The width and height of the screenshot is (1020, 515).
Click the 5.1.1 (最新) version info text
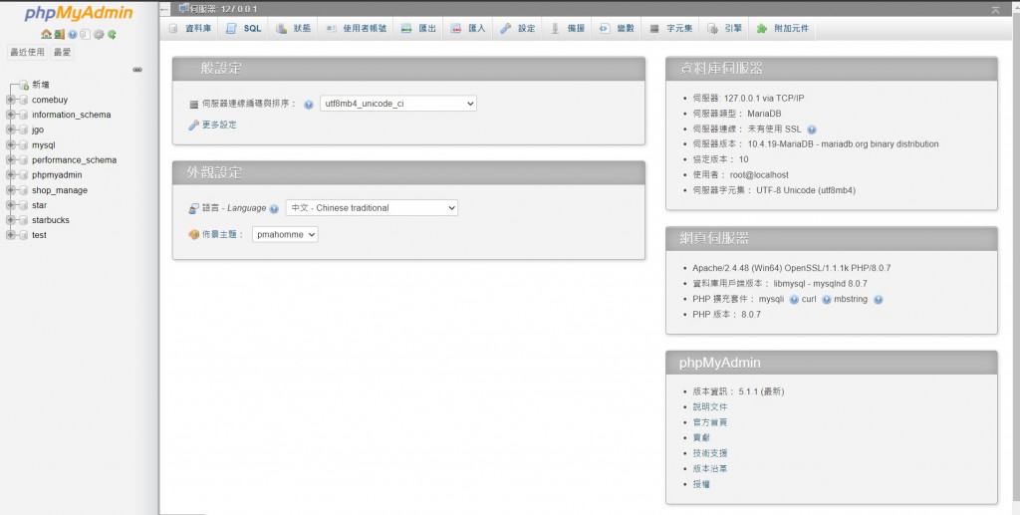click(761, 391)
